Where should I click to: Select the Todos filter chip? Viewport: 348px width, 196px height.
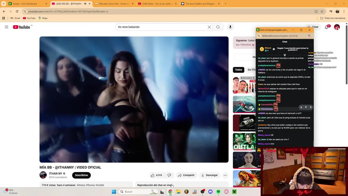tap(238, 70)
